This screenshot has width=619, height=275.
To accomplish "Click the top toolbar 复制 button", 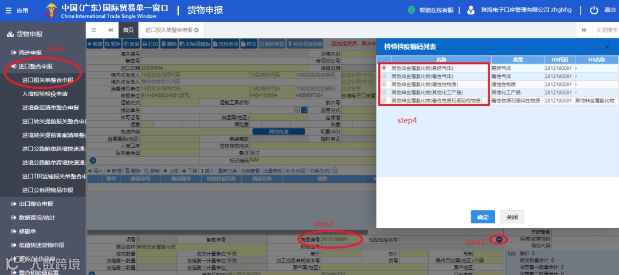I will [x=131, y=44].
